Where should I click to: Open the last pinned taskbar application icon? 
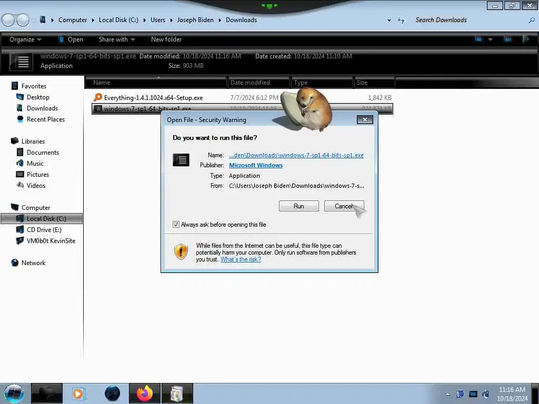(x=177, y=393)
